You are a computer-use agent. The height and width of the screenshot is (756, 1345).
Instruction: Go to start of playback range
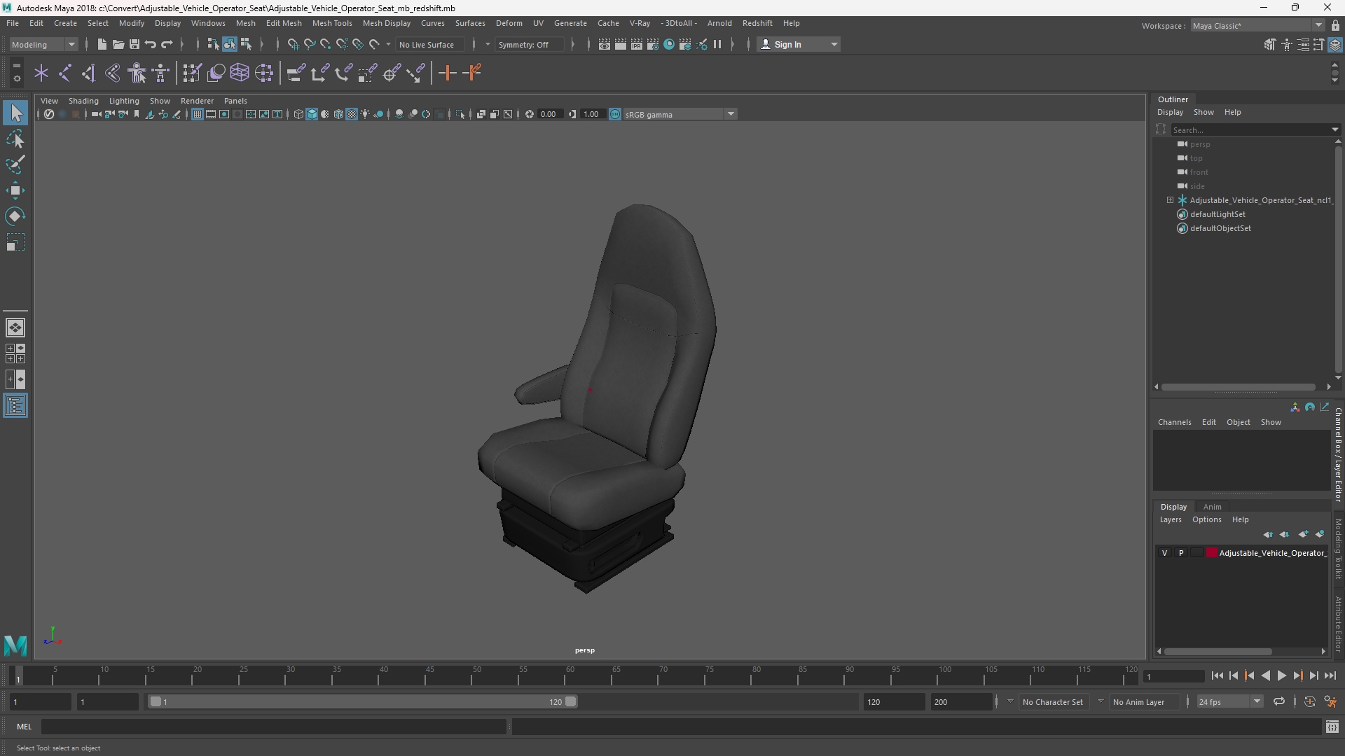(1217, 675)
